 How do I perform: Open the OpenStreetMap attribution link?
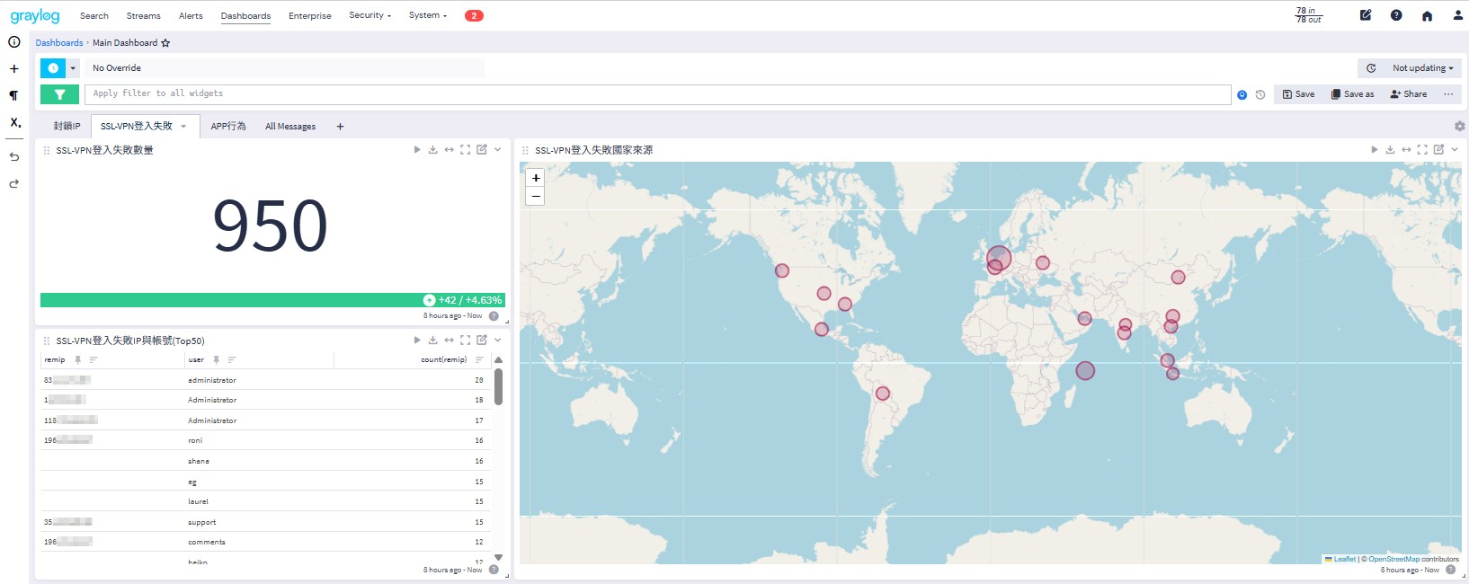1394,559
